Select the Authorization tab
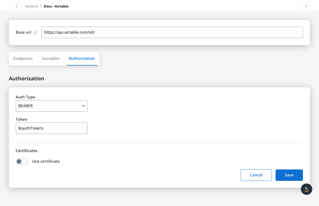This screenshot has width=319, height=206. click(x=82, y=59)
